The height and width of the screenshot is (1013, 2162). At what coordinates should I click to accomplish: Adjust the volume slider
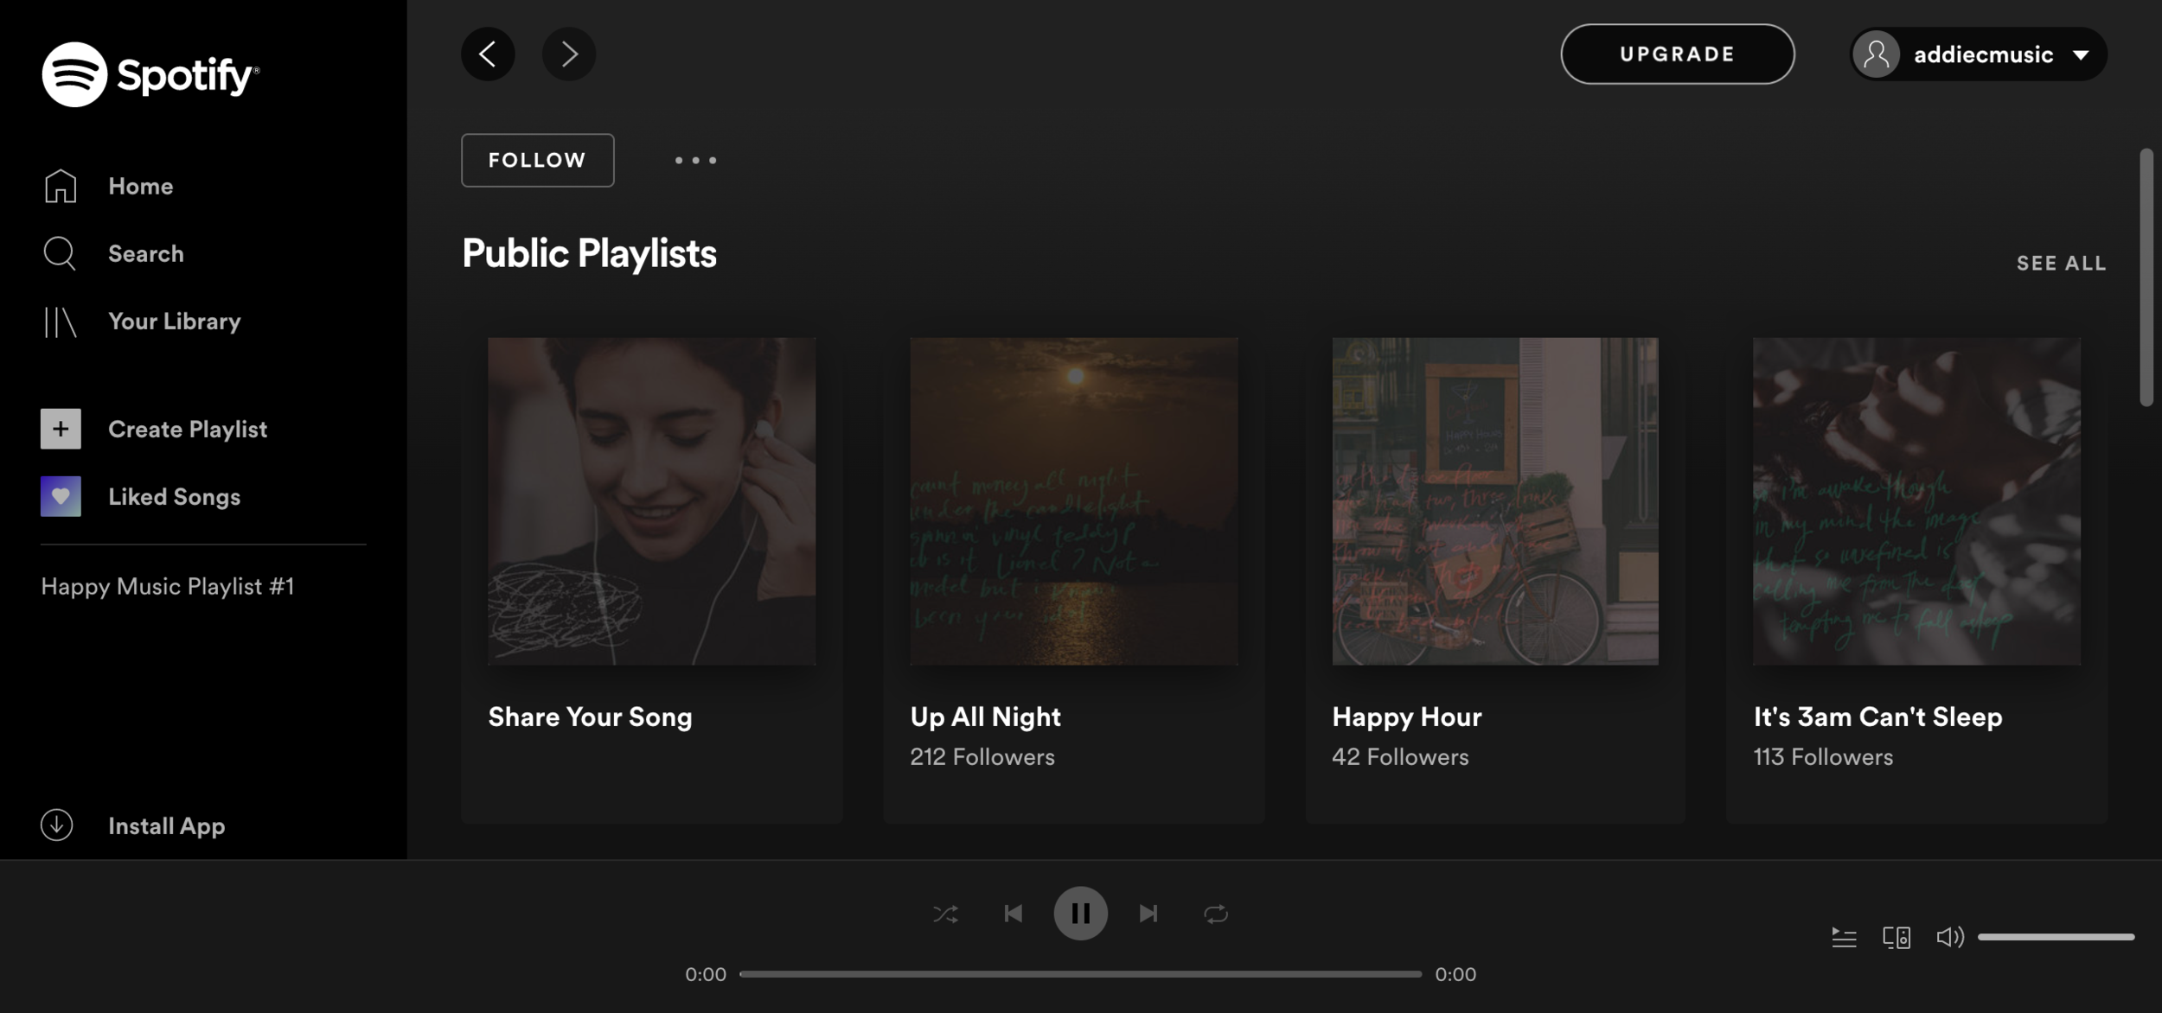2056,937
